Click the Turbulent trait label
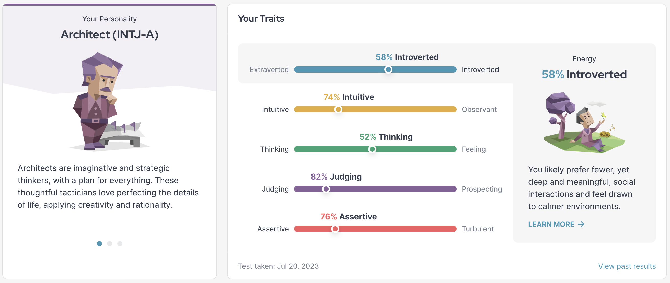The width and height of the screenshot is (670, 283). (478, 229)
